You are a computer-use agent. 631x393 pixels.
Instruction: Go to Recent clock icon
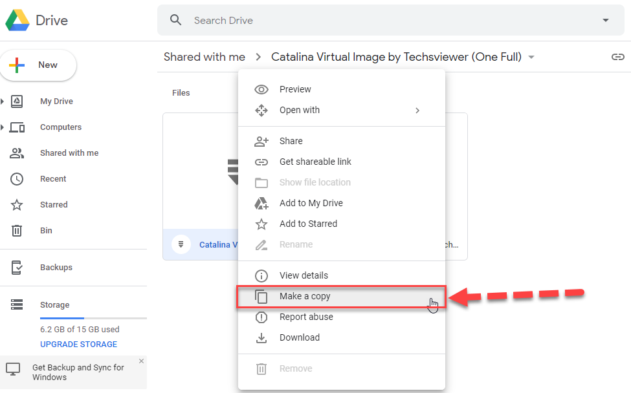coord(17,179)
